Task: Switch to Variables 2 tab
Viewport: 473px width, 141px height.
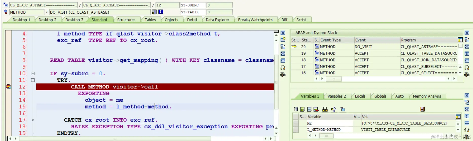Action: coord(336,96)
